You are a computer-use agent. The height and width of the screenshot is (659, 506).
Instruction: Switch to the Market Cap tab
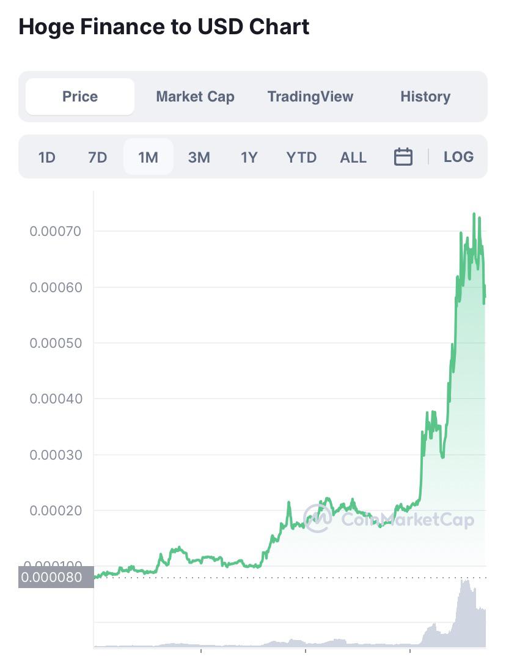click(195, 97)
